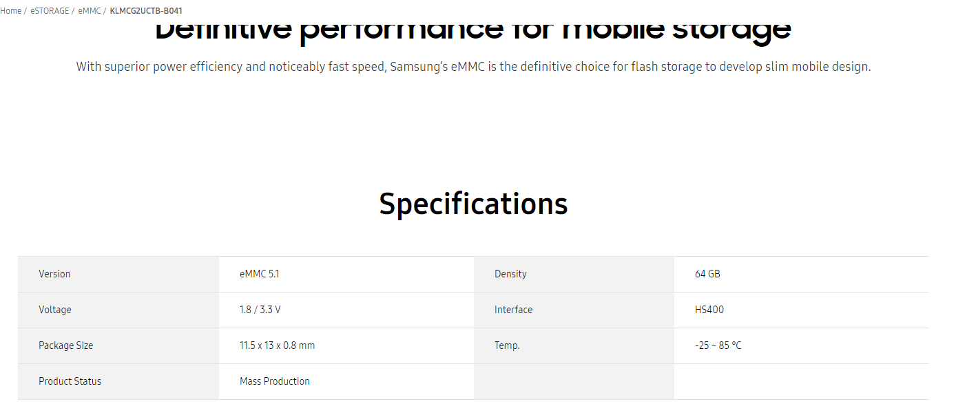Click the Density label cell

[574, 274]
